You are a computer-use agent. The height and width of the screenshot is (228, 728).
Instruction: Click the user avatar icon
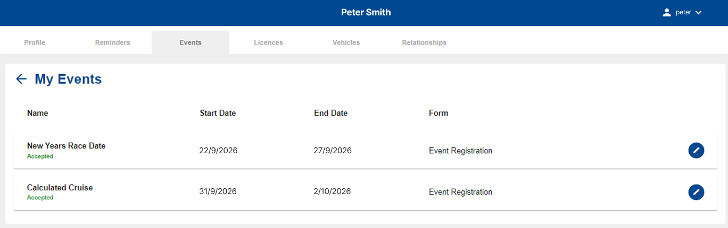pyautogui.click(x=667, y=13)
